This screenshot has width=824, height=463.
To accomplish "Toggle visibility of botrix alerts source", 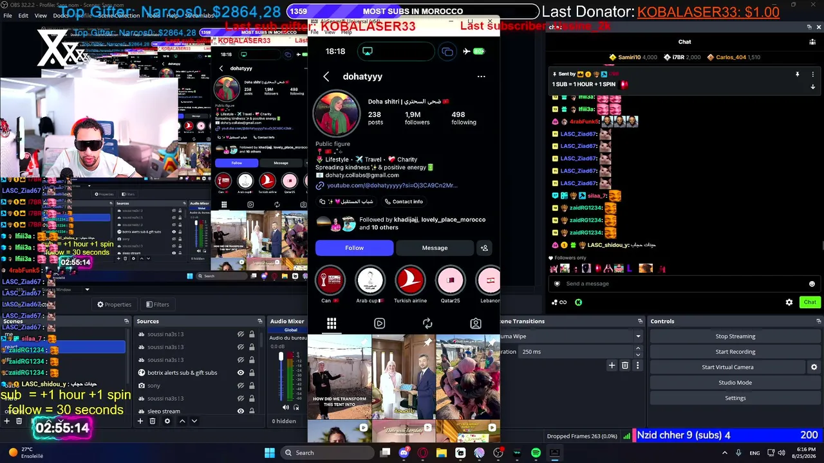I will (x=241, y=373).
